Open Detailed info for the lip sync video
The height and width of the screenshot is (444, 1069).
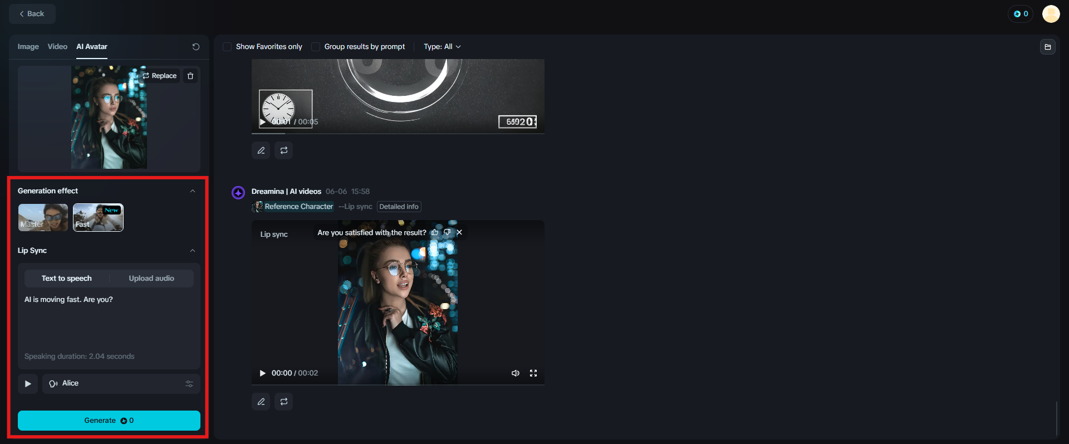[x=399, y=207]
